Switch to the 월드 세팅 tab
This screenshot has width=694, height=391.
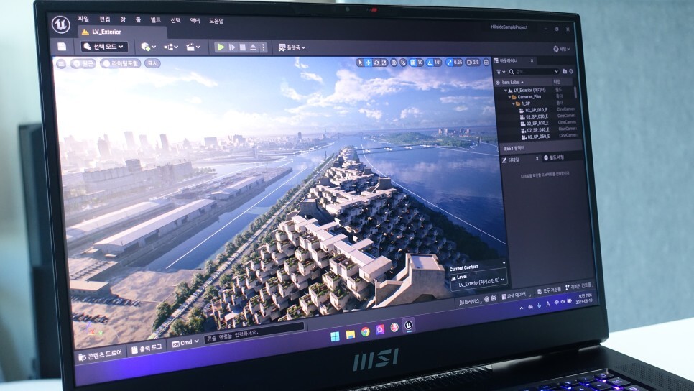(554, 157)
